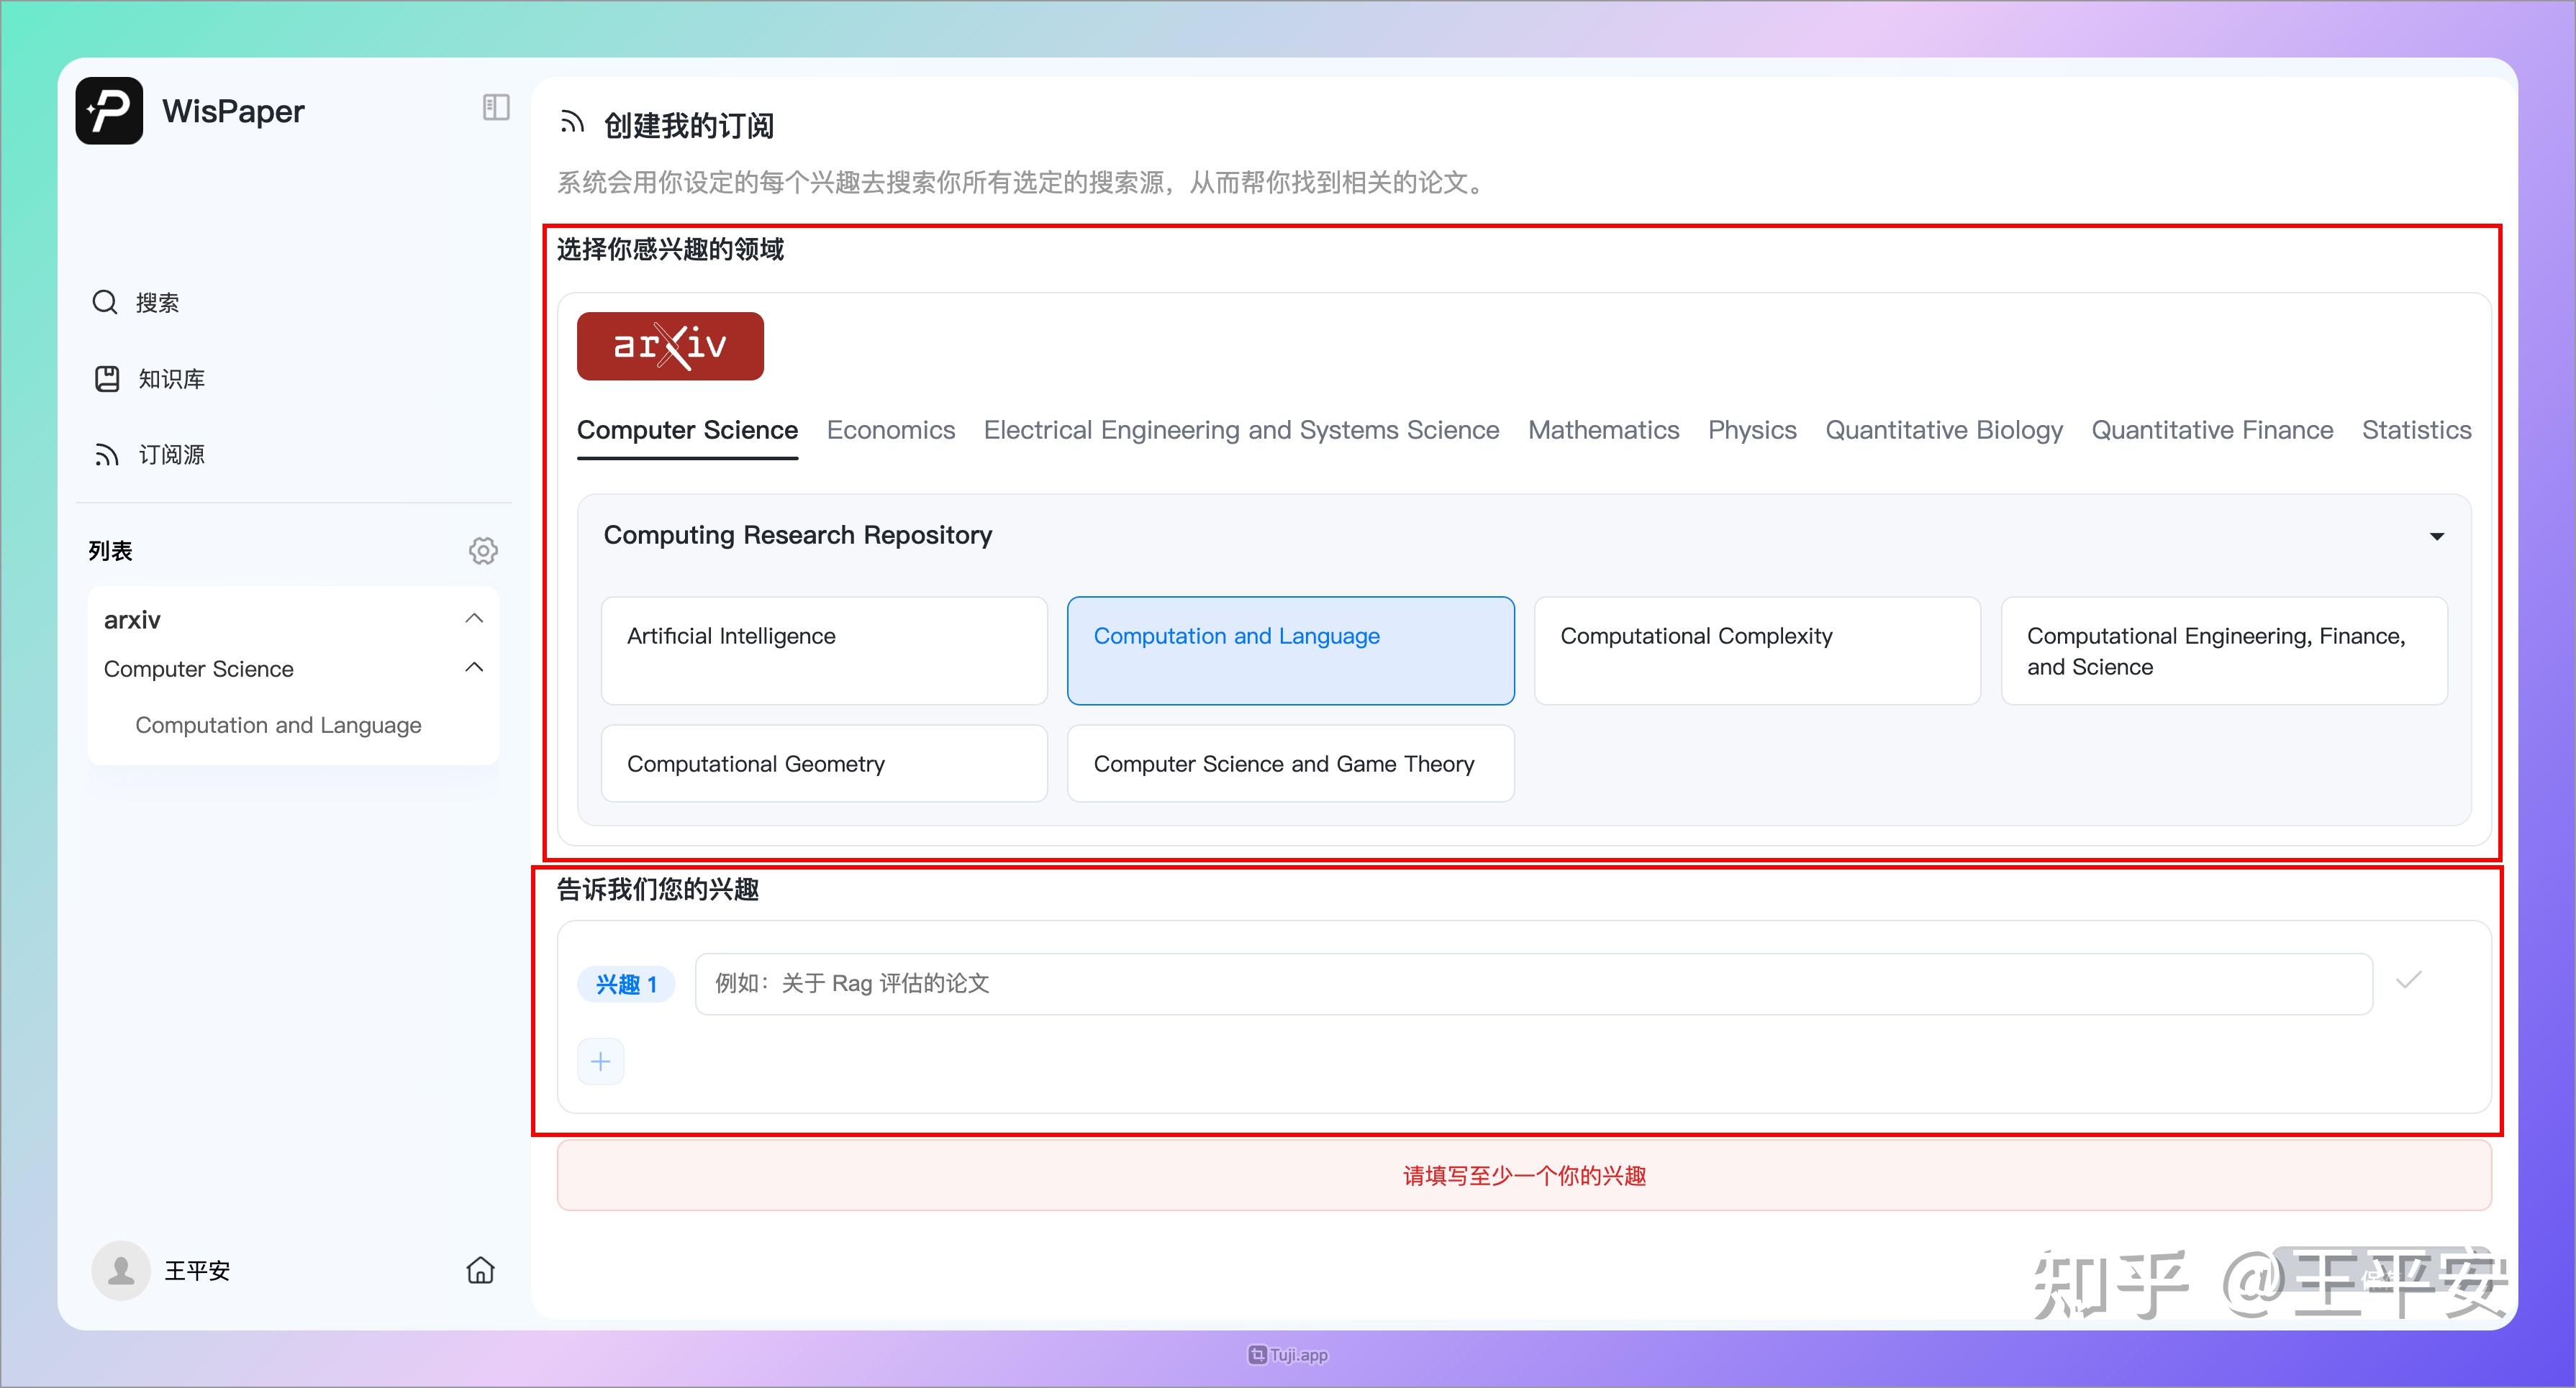Image resolution: width=2576 pixels, height=1388 pixels.
Task: Collapse the arxiv item in the list
Action: (474, 618)
